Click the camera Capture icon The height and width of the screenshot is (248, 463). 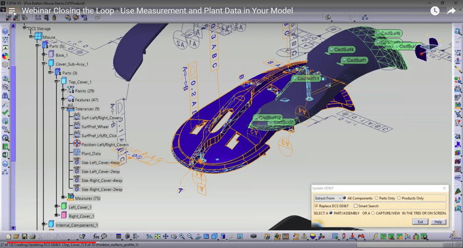point(254,236)
